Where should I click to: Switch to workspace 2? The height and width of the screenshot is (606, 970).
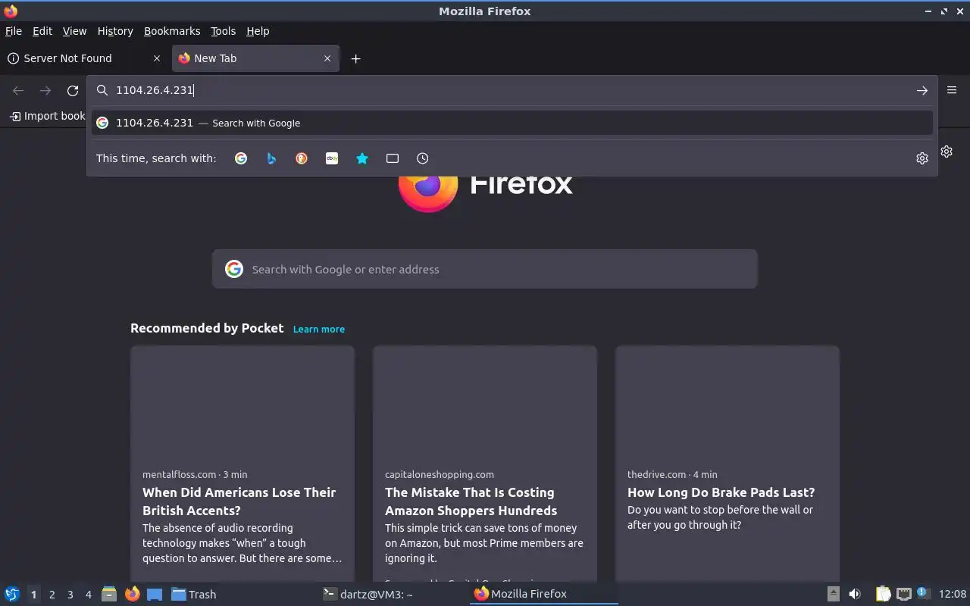[52, 595]
